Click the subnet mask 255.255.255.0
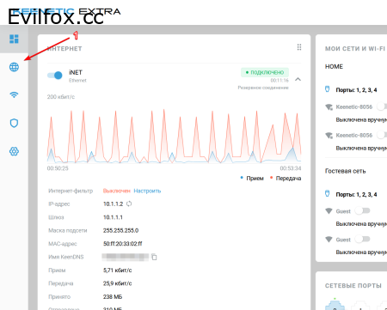This screenshot has height=310, width=387. pyautogui.click(x=120, y=230)
